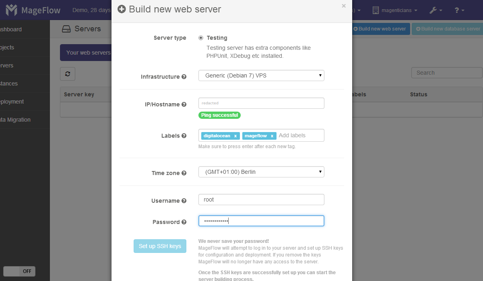Click the digitalocean tag text

pos(217,136)
